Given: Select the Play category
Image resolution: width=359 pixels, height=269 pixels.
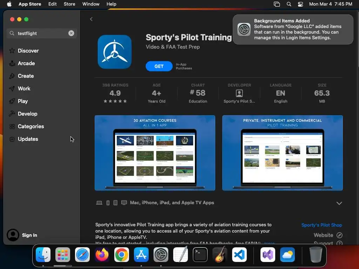Looking at the screenshot, I should pyautogui.click(x=18, y=101).
